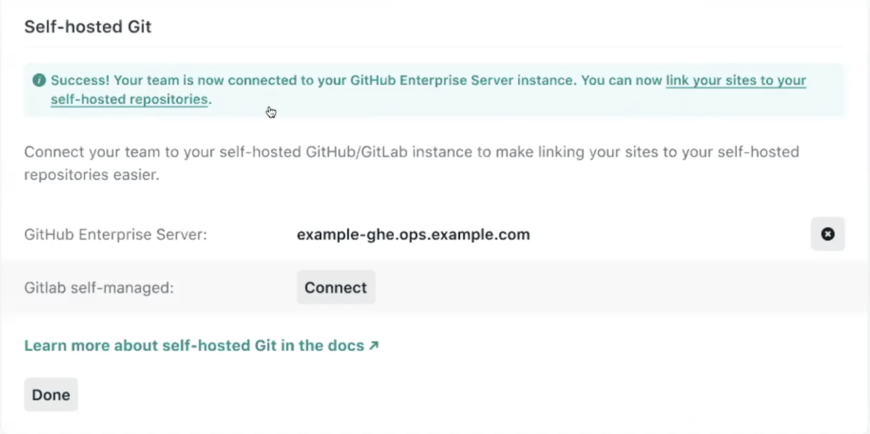Select the example-ghe.ops.example.com server address
Screen dimensions: 870x434
click(x=413, y=234)
